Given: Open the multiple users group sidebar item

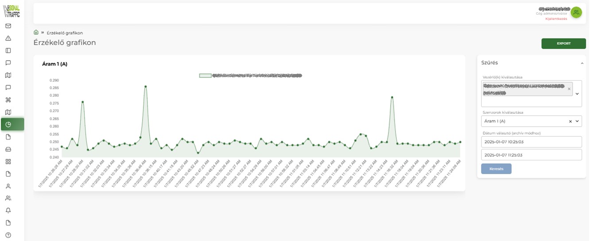Looking at the screenshot, I should tap(8, 198).
